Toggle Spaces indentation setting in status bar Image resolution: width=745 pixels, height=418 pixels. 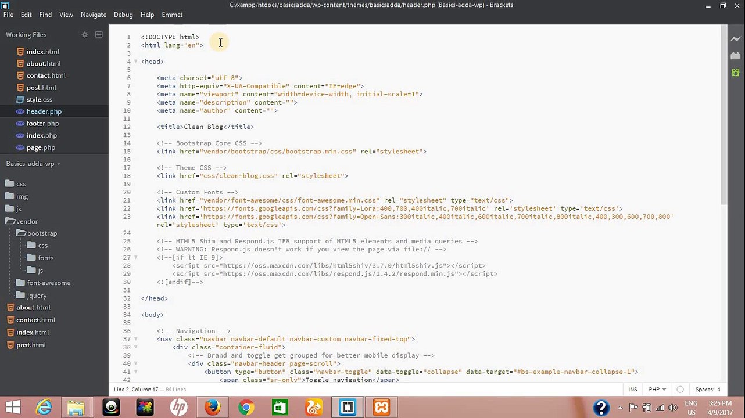click(x=708, y=390)
